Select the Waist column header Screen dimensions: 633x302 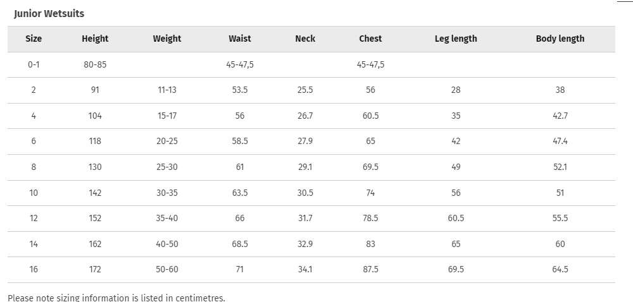point(240,39)
